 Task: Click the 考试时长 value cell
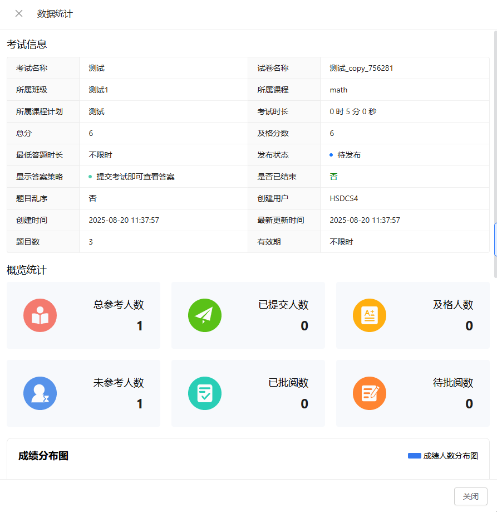click(x=353, y=111)
